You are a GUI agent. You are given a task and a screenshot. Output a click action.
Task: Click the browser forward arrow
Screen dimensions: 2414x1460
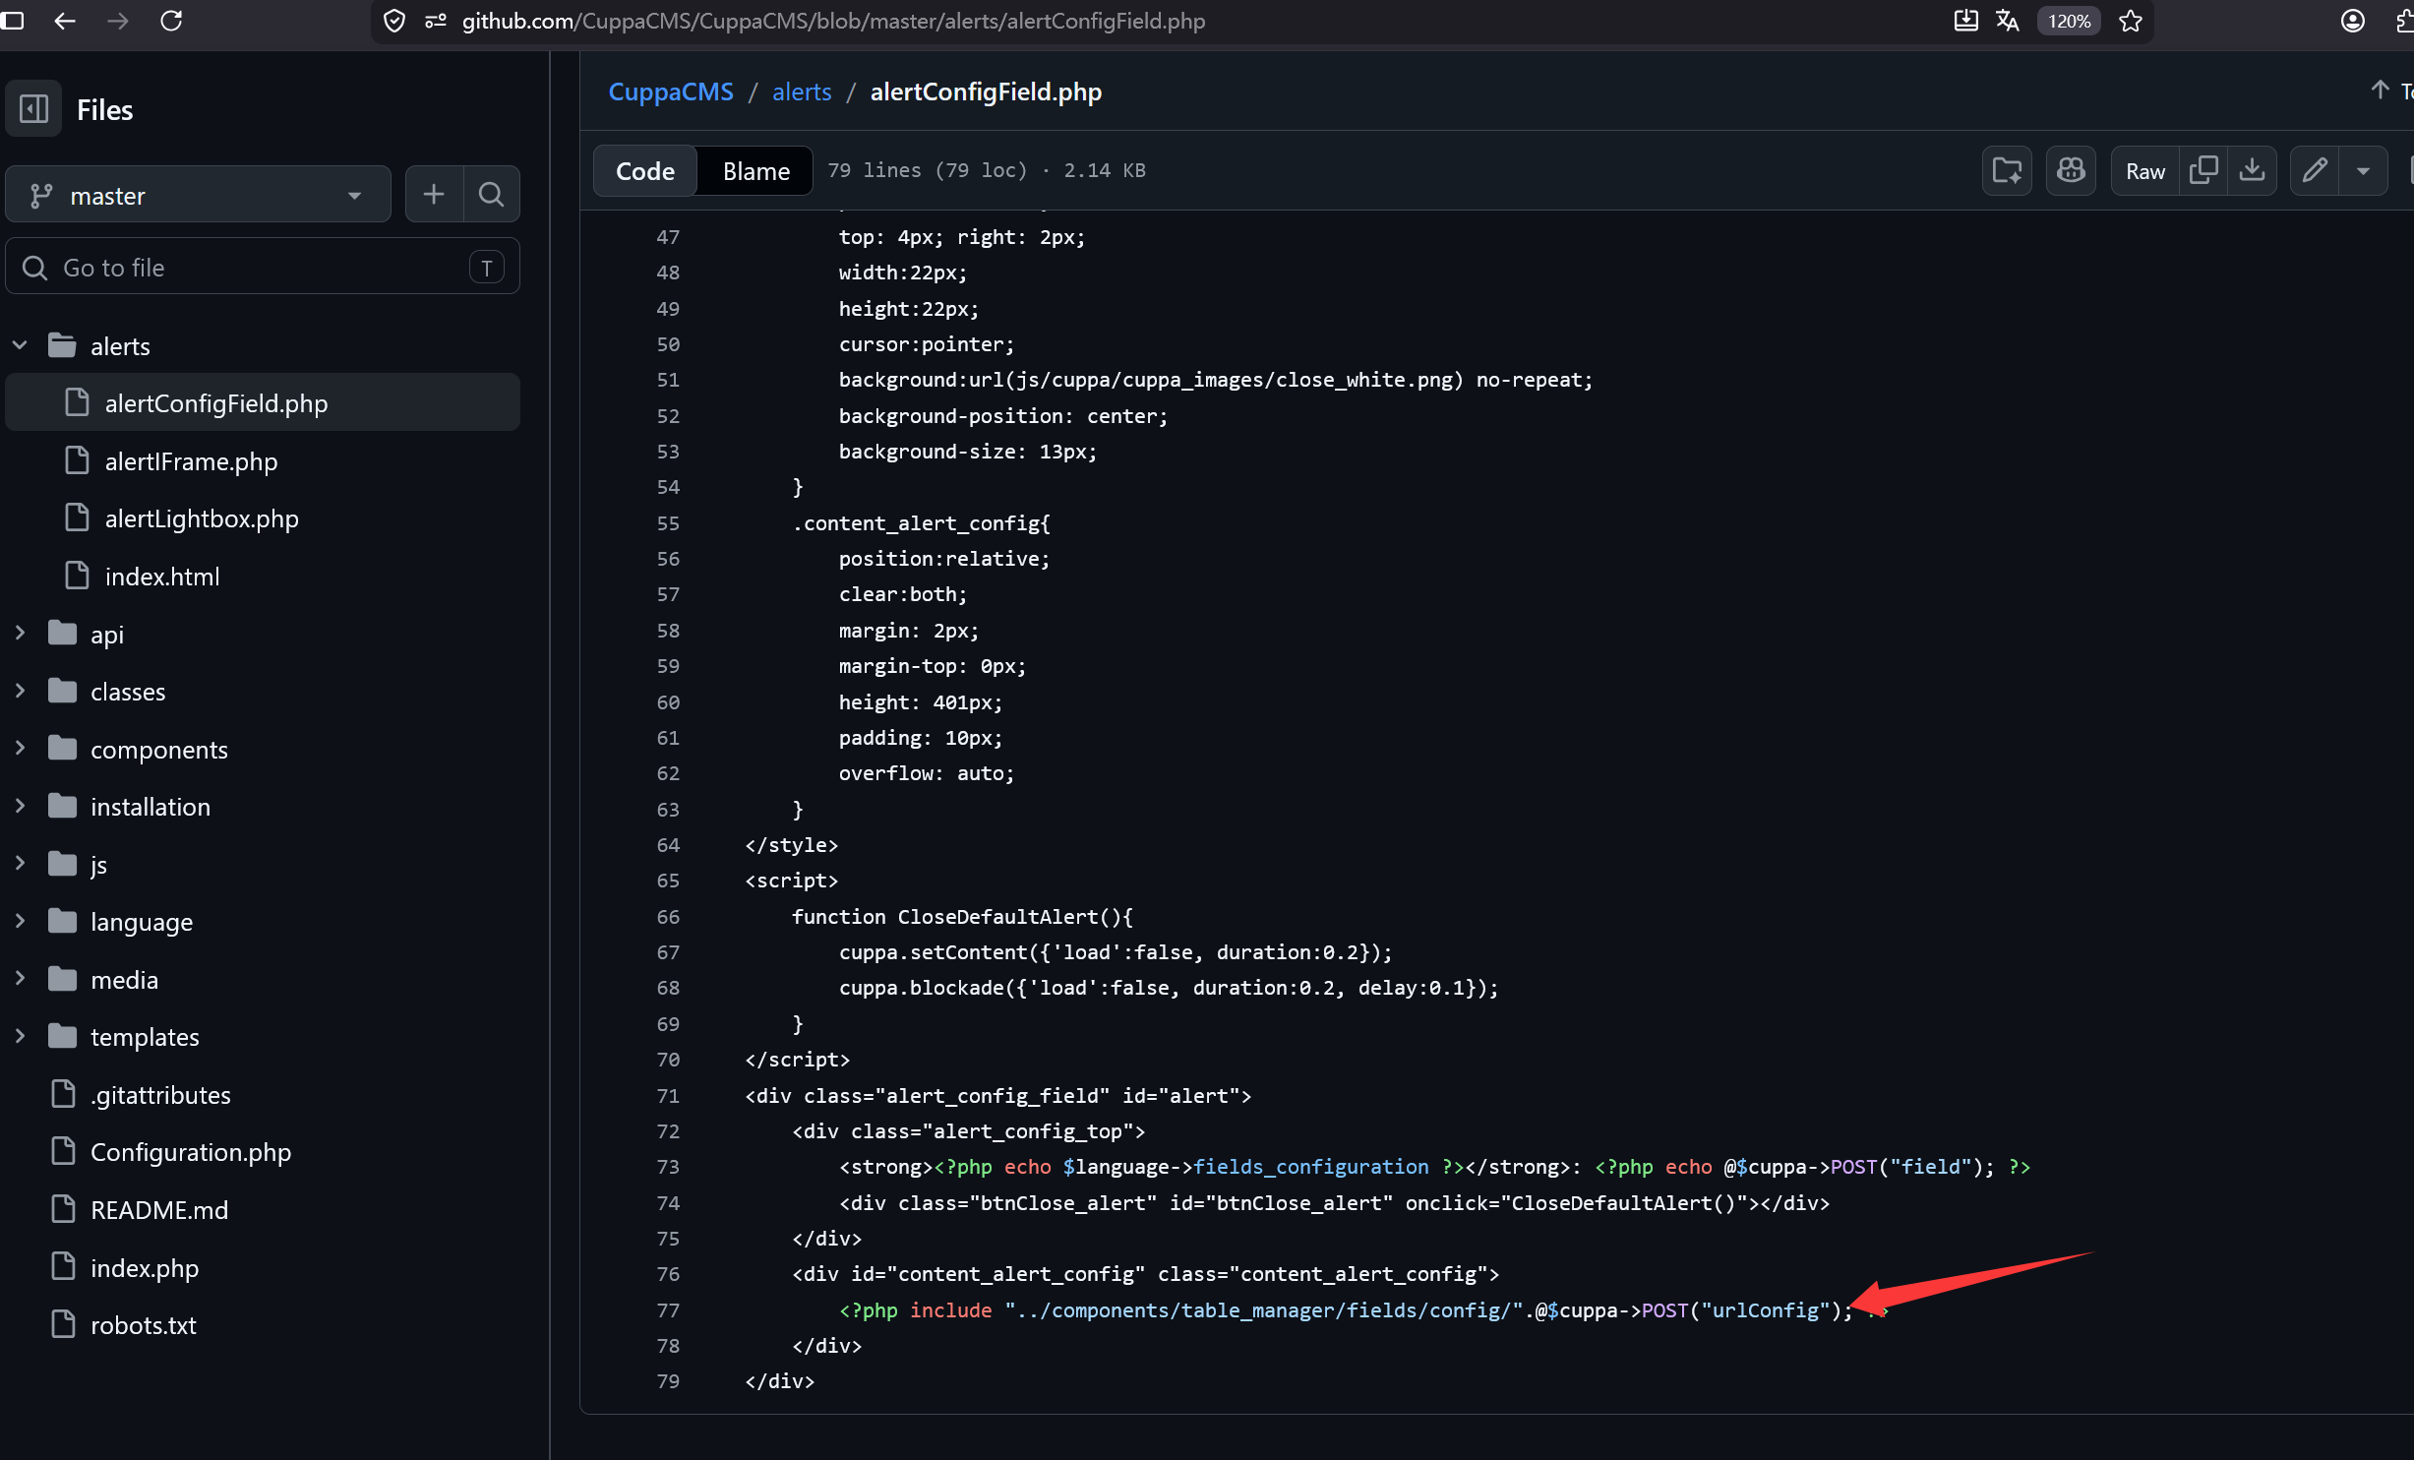pos(118,21)
